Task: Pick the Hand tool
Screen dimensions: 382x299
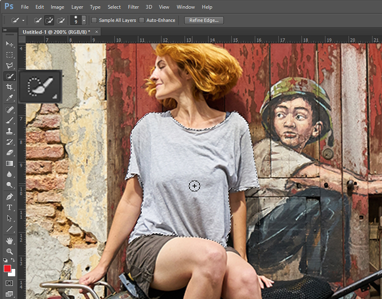Action: click(9, 240)
